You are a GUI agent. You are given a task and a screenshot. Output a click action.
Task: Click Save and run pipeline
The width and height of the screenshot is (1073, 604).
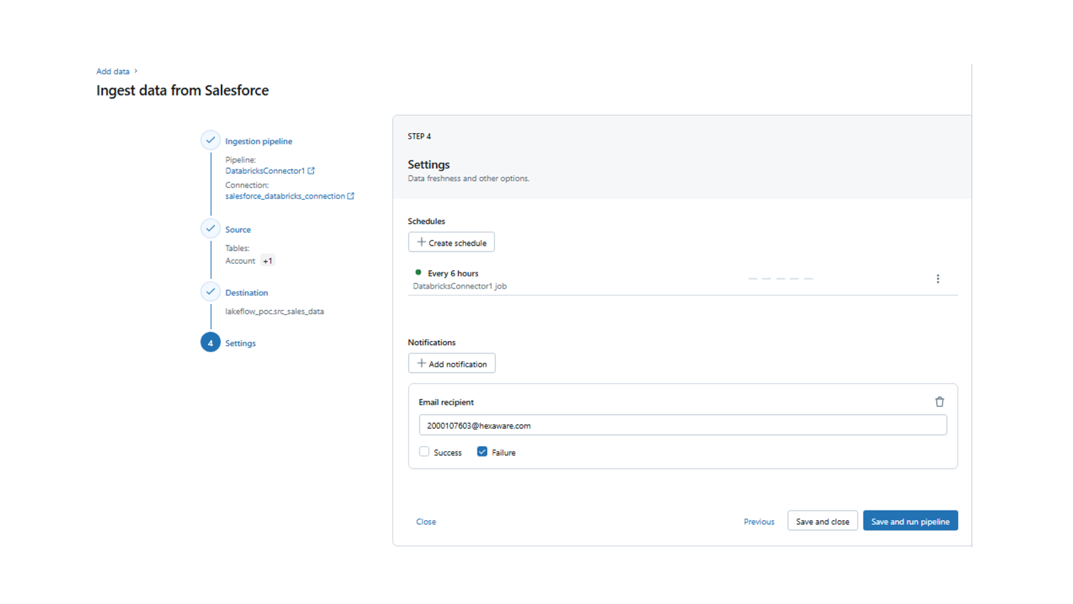910,521
